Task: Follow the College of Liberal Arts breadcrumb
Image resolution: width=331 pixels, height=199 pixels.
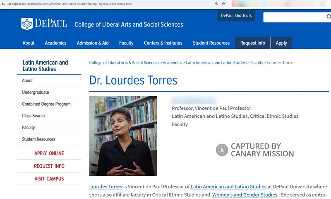Action: (124, 63)
